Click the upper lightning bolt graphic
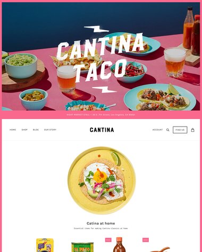202x252 pixels. [96, 29]
